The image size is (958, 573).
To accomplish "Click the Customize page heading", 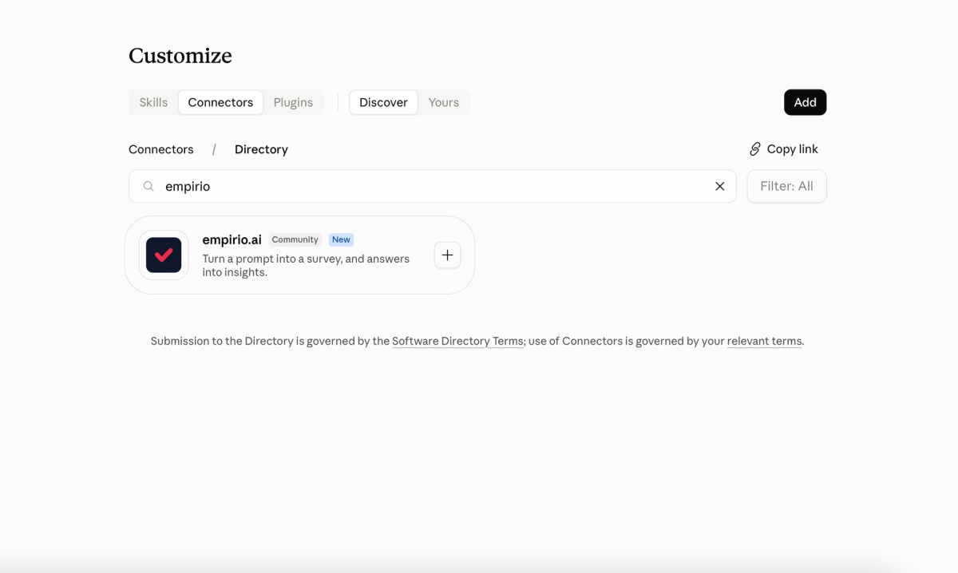I will click(x=180, y=56).
